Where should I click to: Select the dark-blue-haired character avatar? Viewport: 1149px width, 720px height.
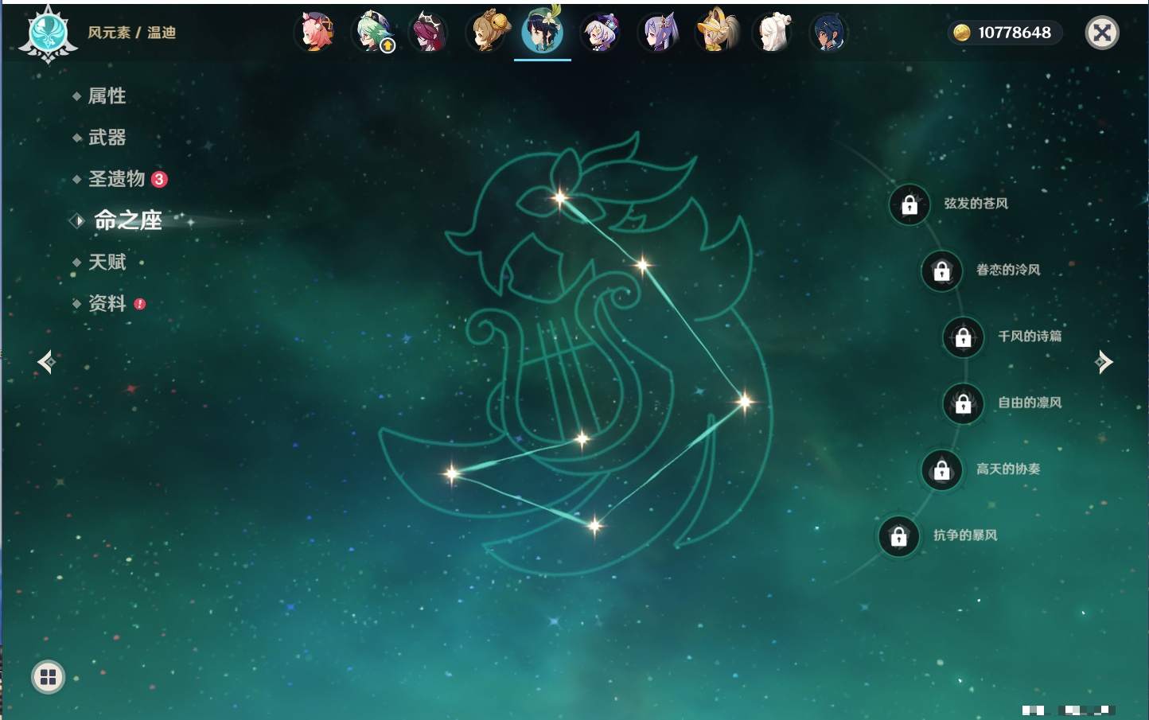click(828, 33)
